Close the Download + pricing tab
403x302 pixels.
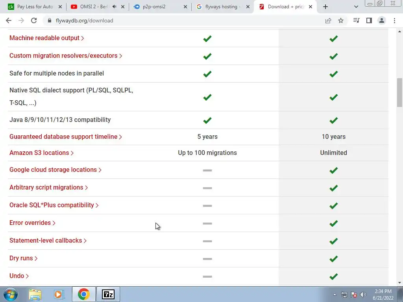click(311, 7)
